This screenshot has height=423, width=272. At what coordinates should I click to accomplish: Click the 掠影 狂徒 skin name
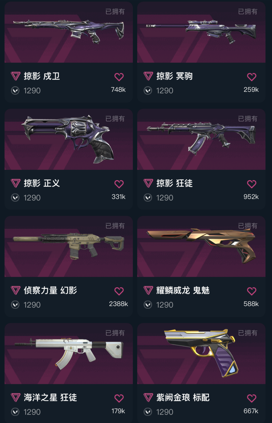point(174,183)
